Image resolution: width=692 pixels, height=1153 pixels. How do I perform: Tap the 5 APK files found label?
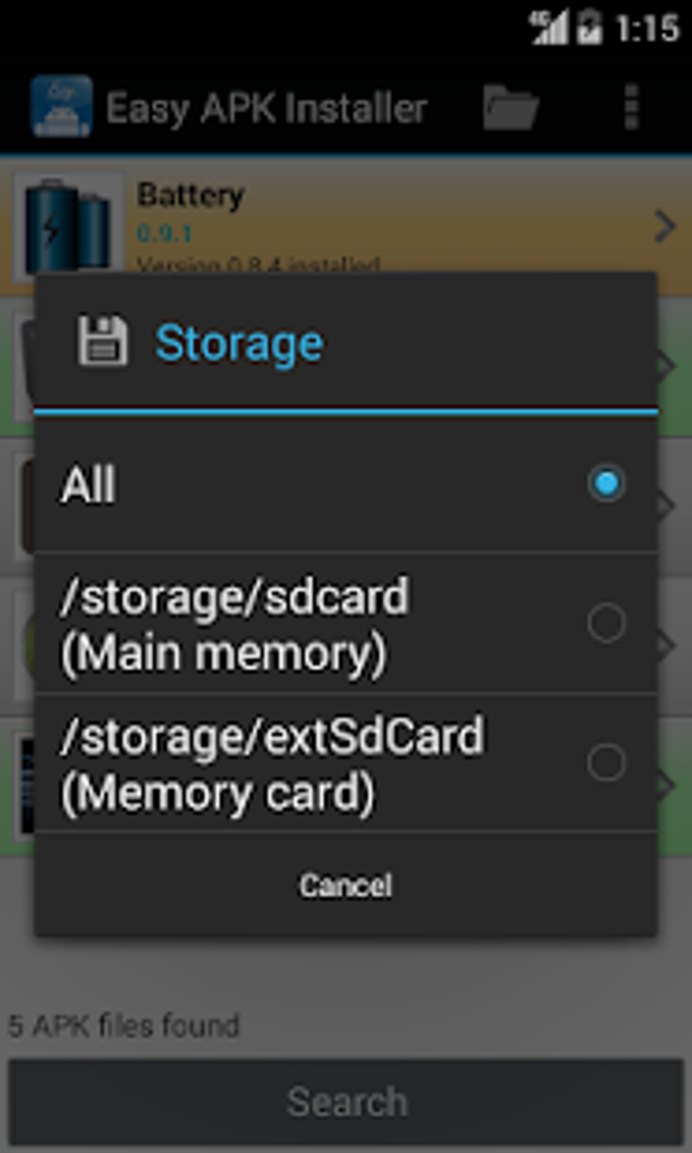pyautogui.click(x=124, y=1025)
